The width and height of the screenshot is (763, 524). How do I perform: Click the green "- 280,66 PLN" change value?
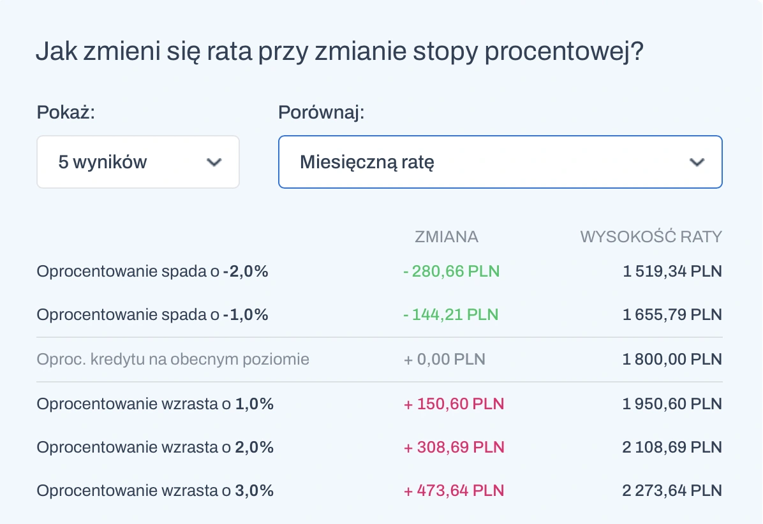(451, 272)
